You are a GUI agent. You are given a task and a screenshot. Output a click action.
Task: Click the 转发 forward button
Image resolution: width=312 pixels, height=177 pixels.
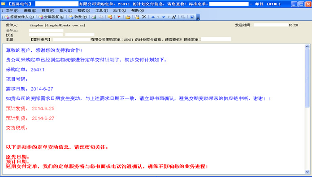tap(78, 17)
